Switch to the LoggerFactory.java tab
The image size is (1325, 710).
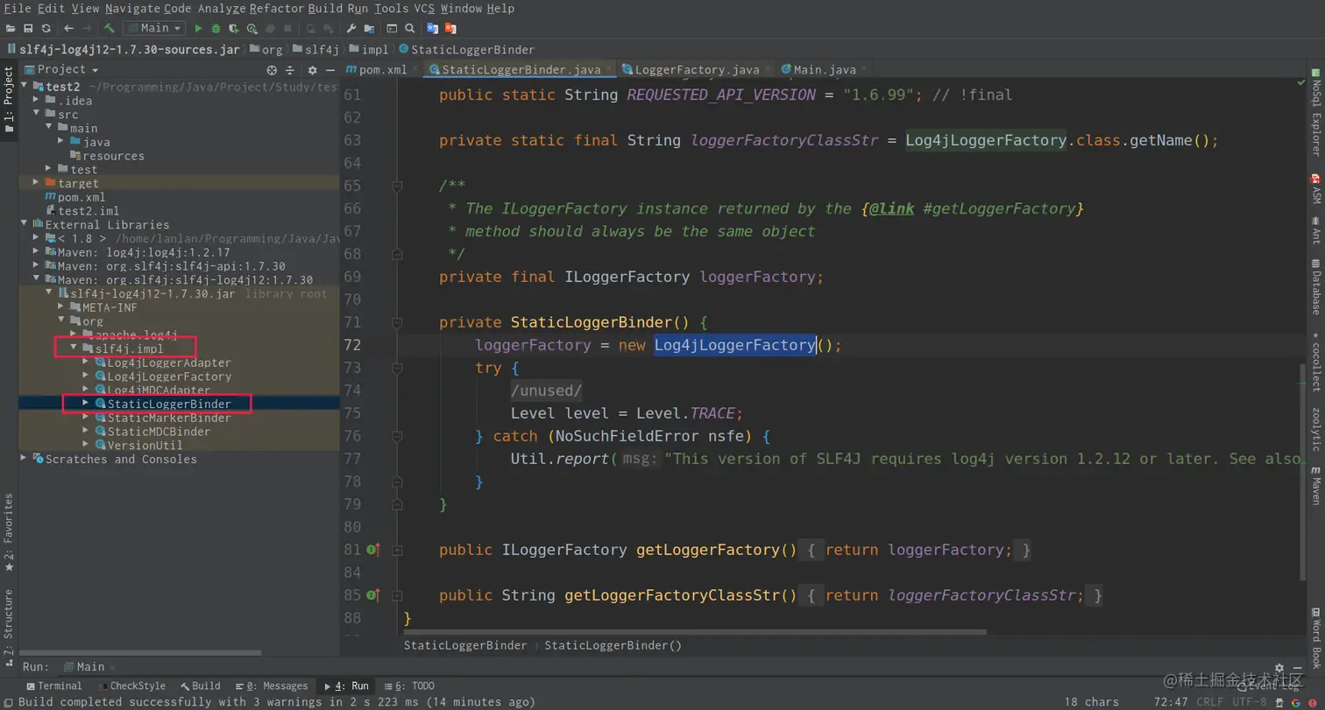(697, 70)
